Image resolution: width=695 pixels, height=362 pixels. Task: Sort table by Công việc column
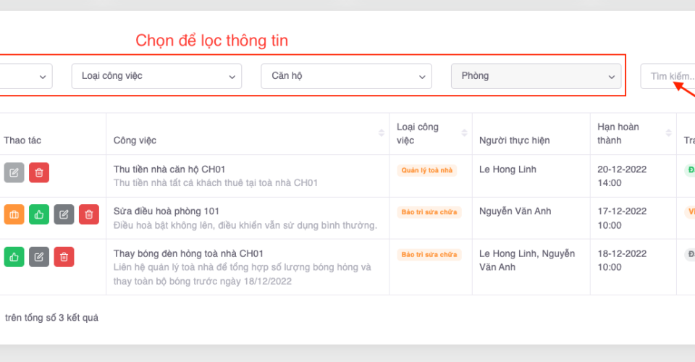tap(381, 133)
